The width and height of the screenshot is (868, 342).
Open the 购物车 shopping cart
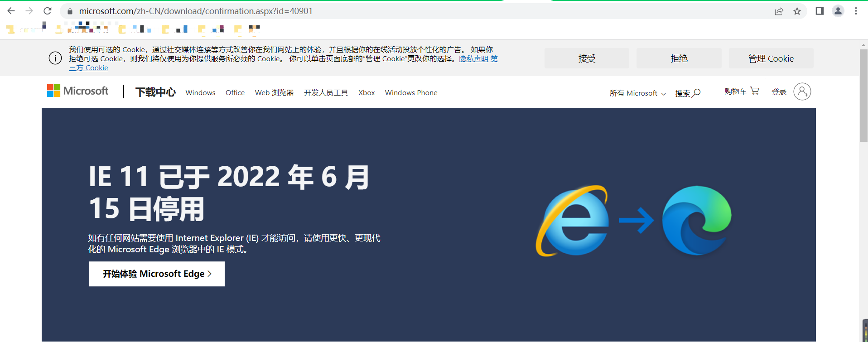[x=742, y=92]
